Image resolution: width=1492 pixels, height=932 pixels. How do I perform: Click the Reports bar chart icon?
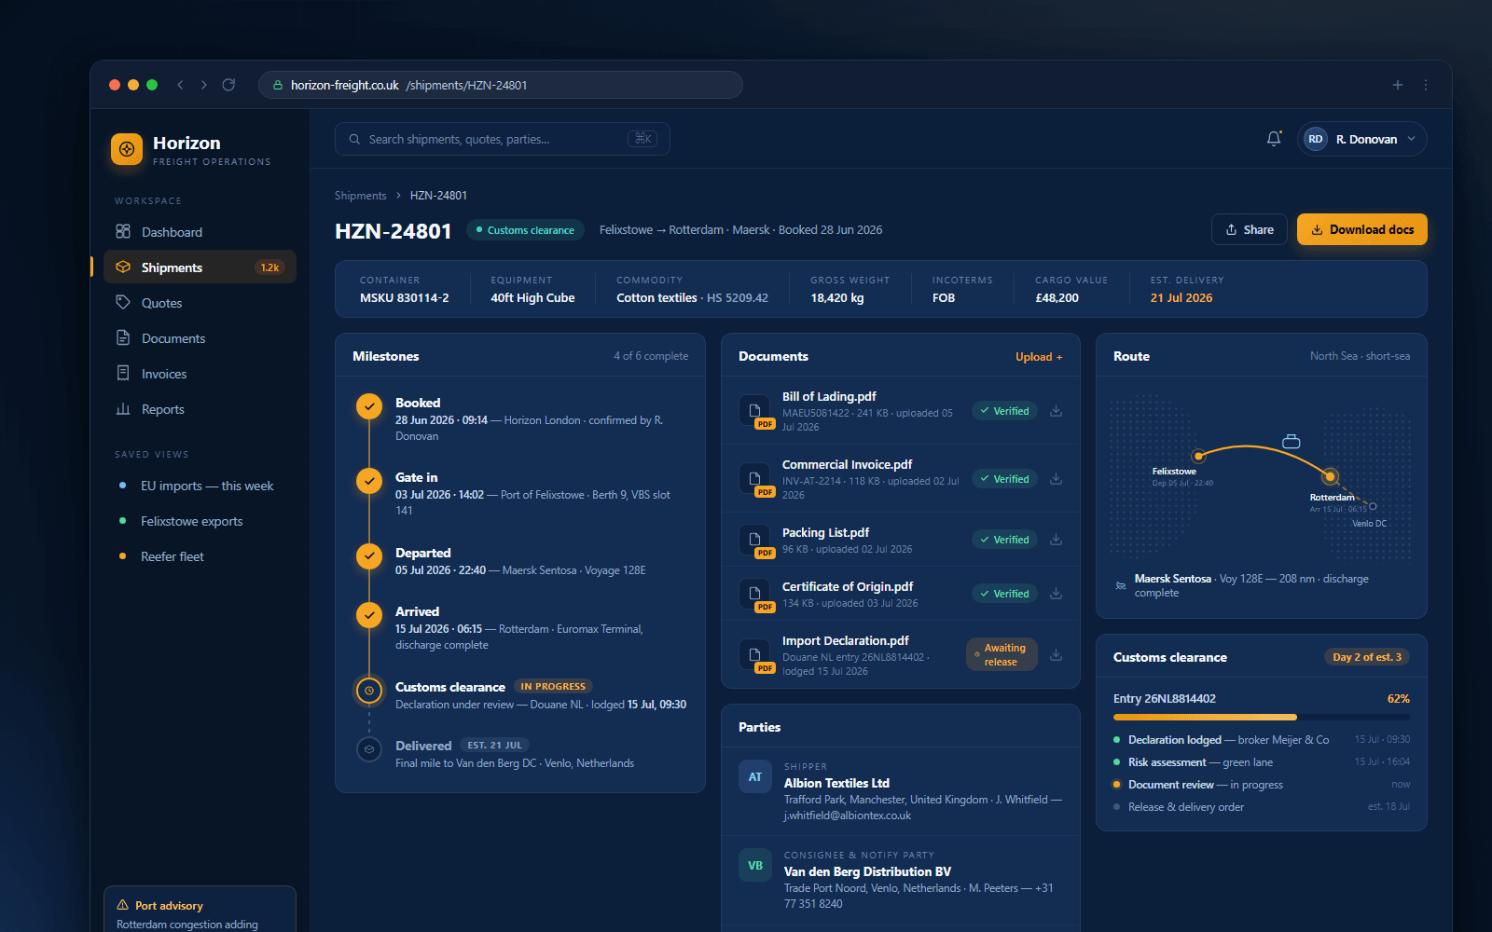(x=123, y=408)
